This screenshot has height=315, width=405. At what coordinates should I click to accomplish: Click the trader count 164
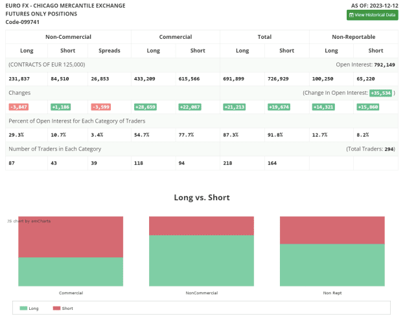(272, 163)
